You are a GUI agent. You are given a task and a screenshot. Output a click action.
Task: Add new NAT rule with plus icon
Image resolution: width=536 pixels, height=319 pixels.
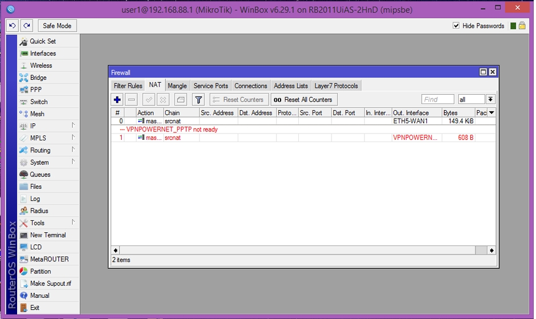coord(117,100)
